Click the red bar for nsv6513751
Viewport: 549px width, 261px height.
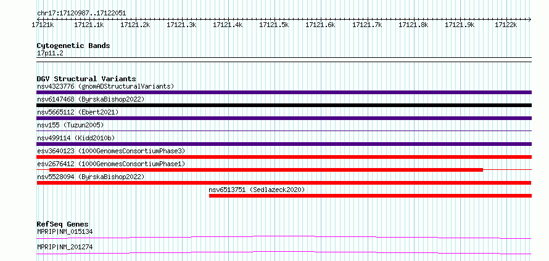click(371, 196)
